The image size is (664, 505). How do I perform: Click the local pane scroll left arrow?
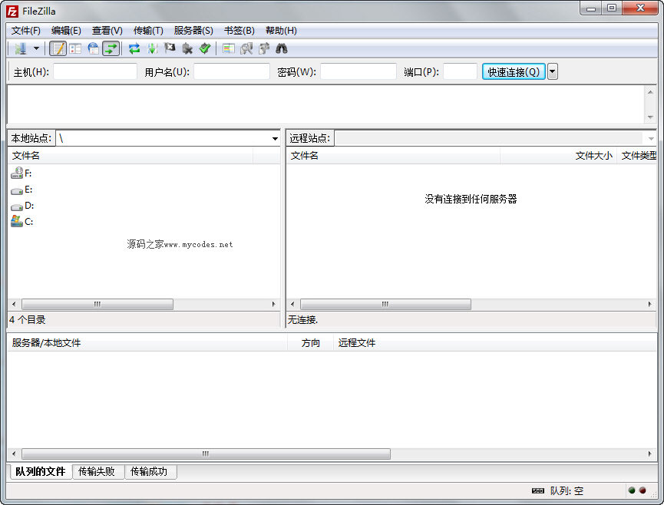pos(14,305)
